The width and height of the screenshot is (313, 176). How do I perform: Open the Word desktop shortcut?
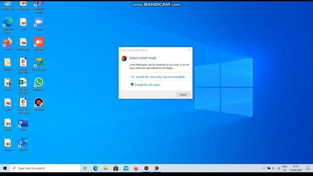coord(23,125)
